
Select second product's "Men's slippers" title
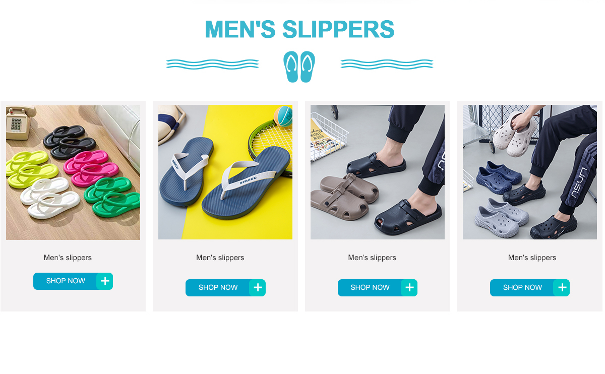[220, 258]
